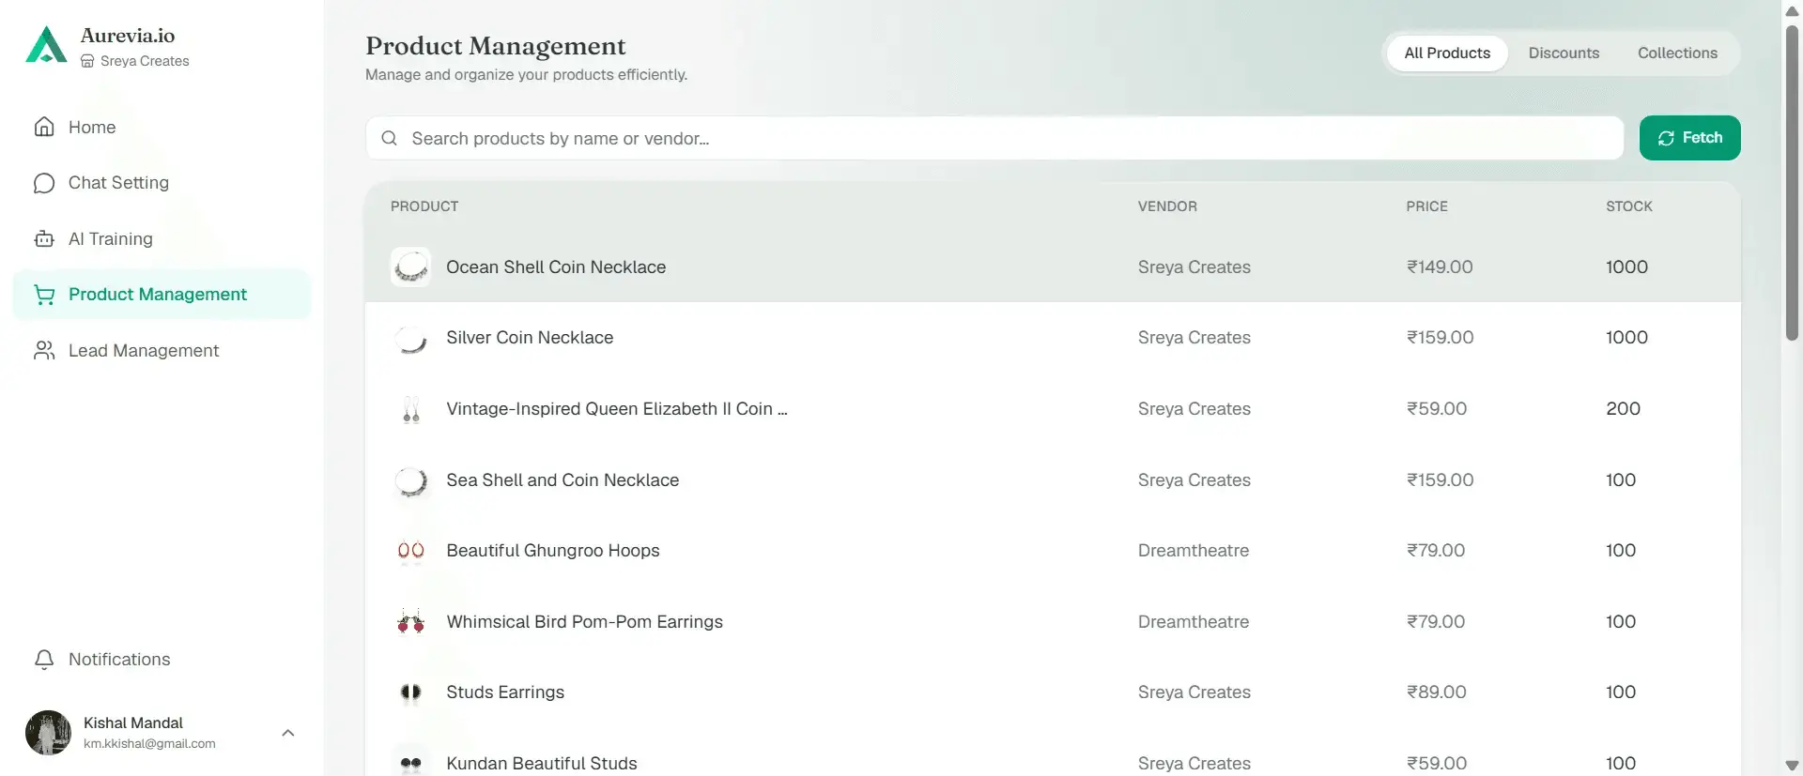Image resolution: width=1803 pixels, height=776 pixels.
Task: Click the ₹149.00 price of Ocean Shell
Action: 1440,267
